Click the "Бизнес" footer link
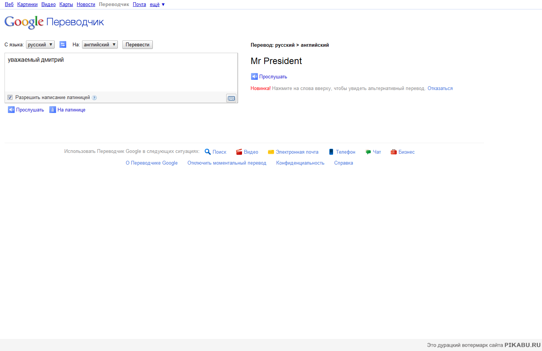Image resolution: width=542 pixels, height=351 pixels. [406, 152]
